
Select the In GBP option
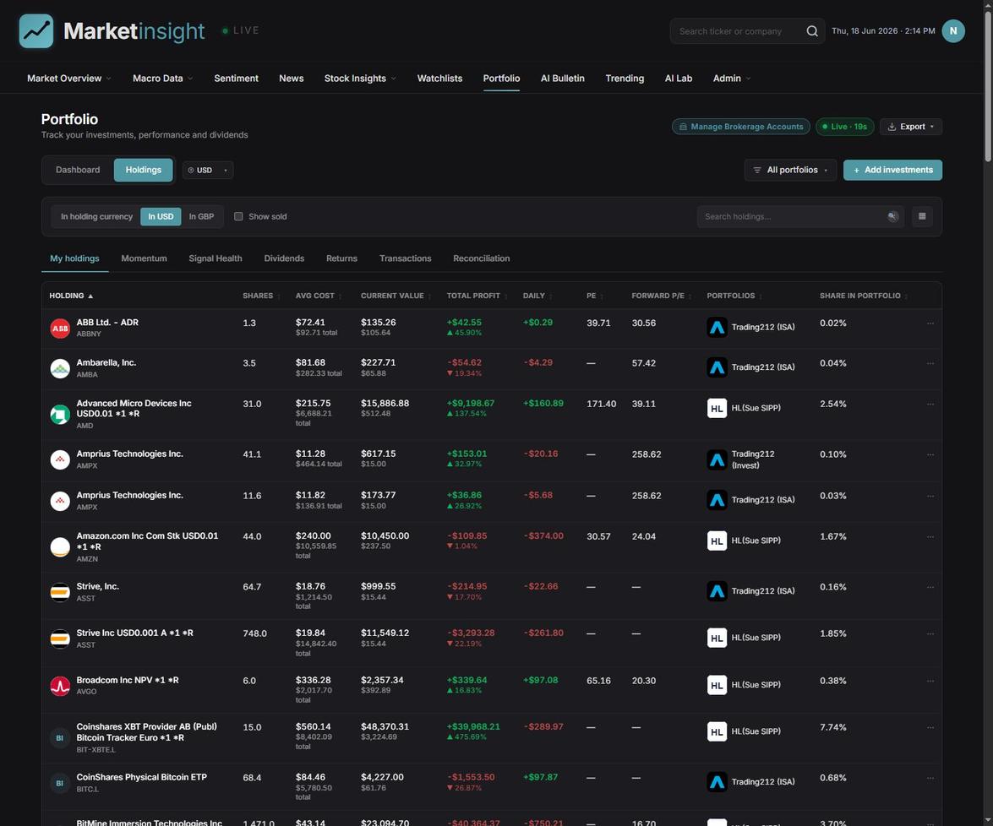(x=201, y=216)
